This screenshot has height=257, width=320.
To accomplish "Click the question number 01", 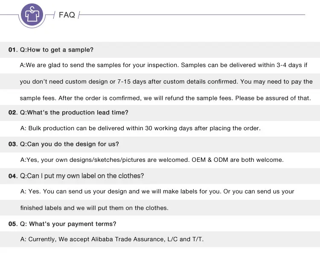I will point(12,50).
